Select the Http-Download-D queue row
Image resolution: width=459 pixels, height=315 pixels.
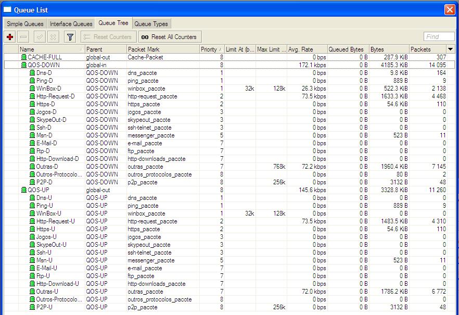pos(229,159)
